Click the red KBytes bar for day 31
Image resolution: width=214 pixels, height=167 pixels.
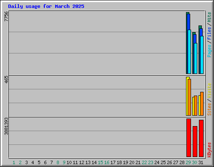(x=201, y=138)
